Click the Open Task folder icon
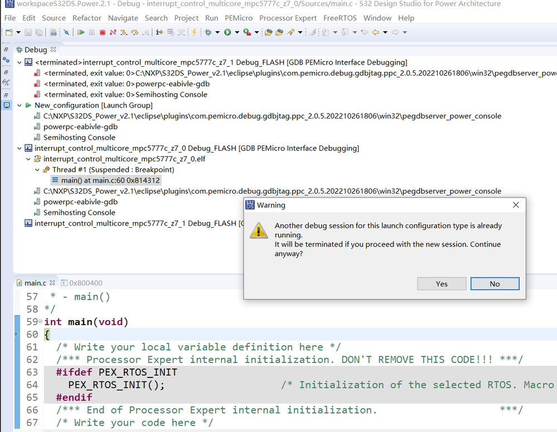Screen dimensions: 557x432 [x=279, y=32]
